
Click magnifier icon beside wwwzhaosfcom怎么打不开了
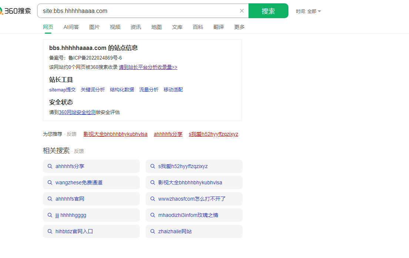pos(153,199)
